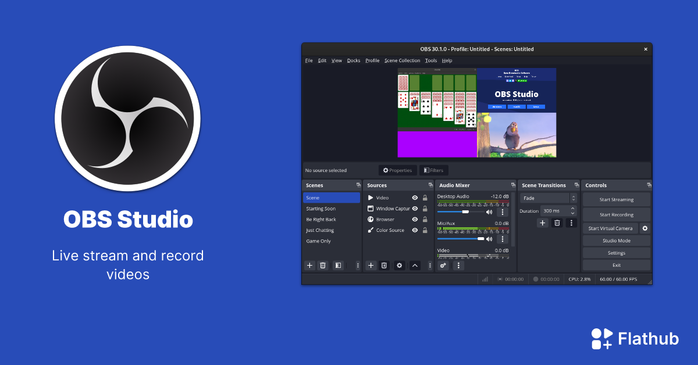Open virtual camera settings gear
Viewport: 698px width, 365px height.
coord(644,228)
